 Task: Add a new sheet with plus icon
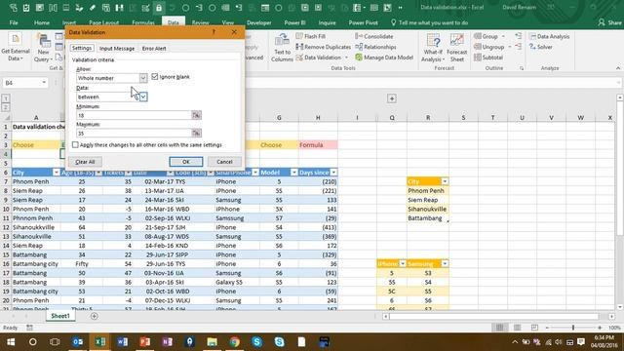tap(95, 316)
